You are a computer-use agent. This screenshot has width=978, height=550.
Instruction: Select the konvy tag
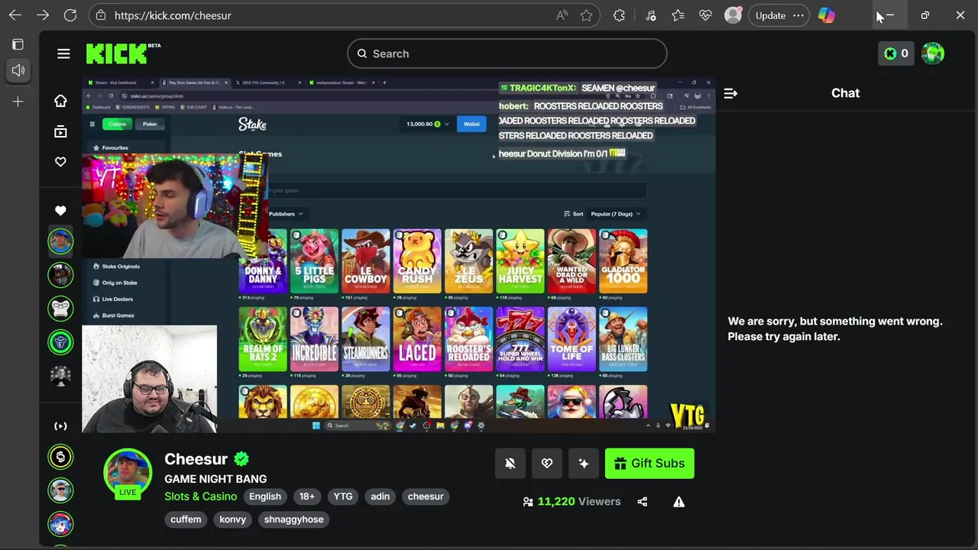point(233,519)
